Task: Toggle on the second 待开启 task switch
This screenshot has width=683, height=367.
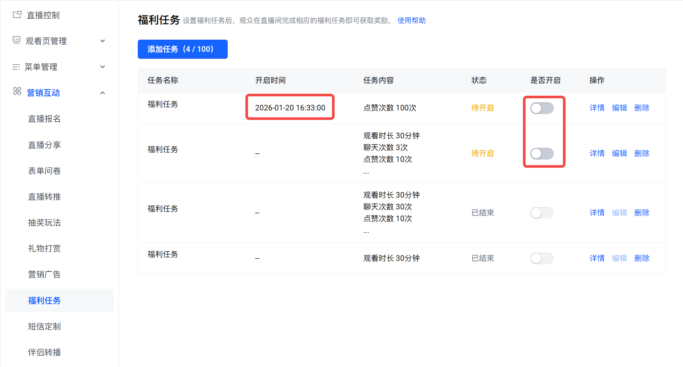Action: [x=542, y=153]
